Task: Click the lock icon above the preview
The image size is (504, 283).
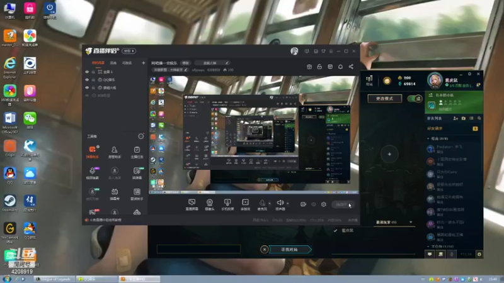Action: coord(319,67)
